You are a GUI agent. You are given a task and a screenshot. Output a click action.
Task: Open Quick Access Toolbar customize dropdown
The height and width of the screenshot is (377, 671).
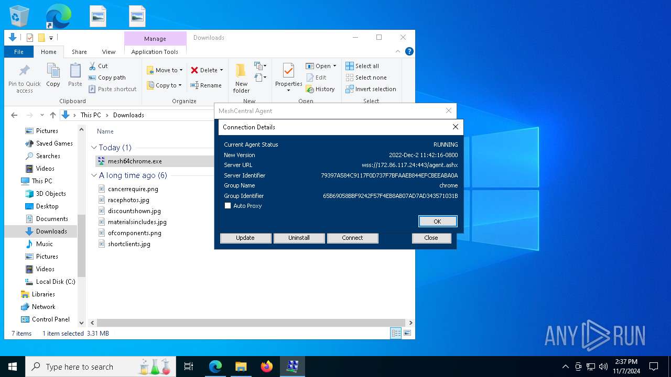[51, 38]
